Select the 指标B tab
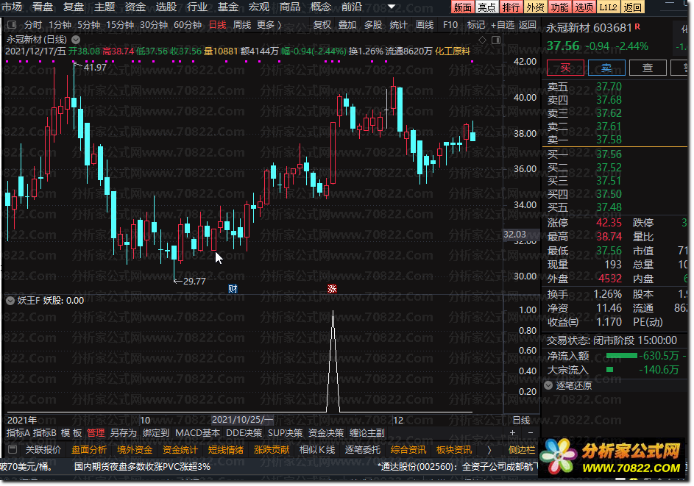 pos(45,433)
